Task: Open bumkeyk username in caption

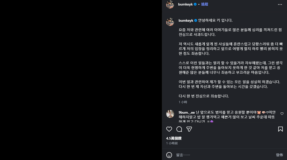Action: pos(186,20)
